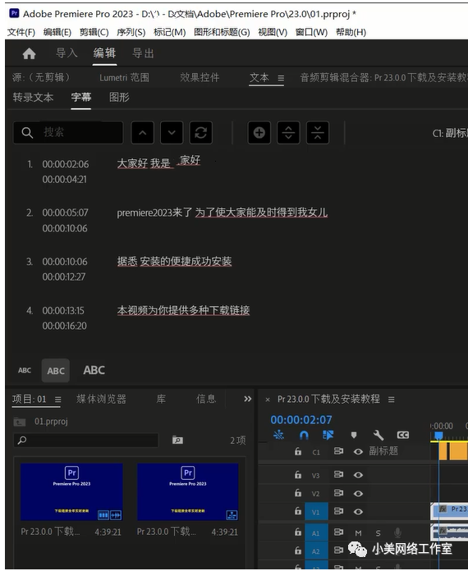Add a new caption segment
Image resolution: width=468 pixels, height=571 pixels.
point(259,133)
